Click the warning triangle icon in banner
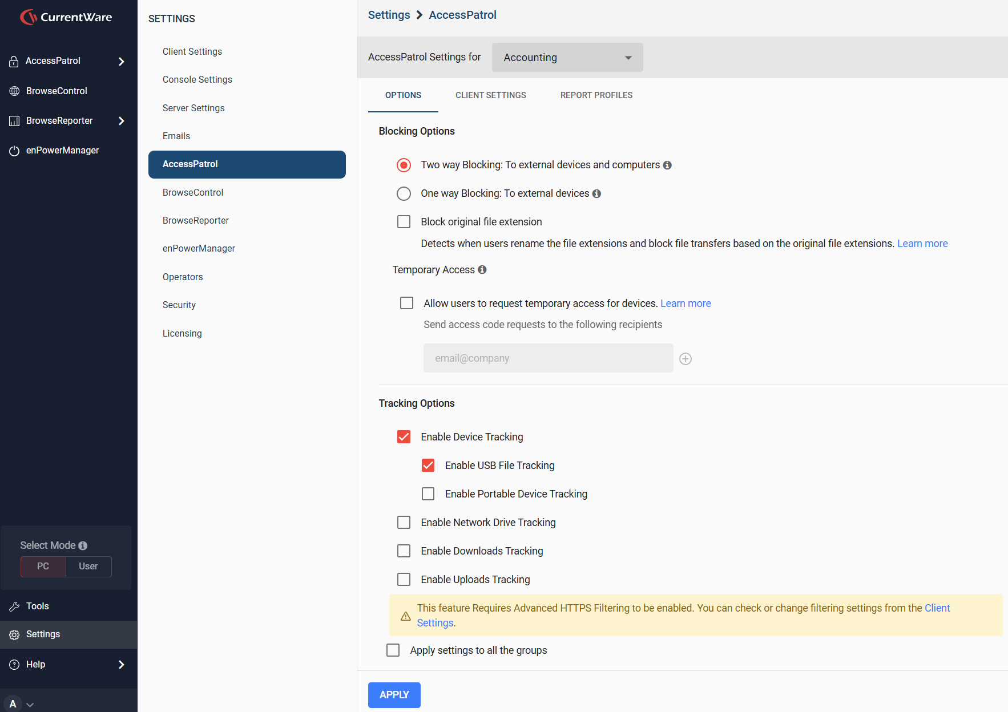Screen dimensions: 1008x712 pyautogui.click(x=405, y=616)
